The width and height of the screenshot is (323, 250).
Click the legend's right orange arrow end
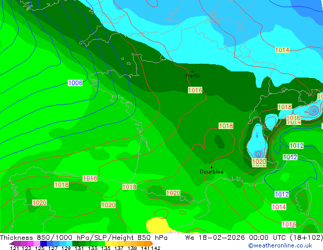[152, 243]
